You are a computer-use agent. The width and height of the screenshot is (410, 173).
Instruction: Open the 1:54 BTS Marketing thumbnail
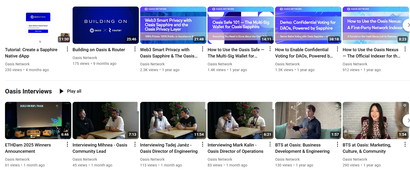376,120
